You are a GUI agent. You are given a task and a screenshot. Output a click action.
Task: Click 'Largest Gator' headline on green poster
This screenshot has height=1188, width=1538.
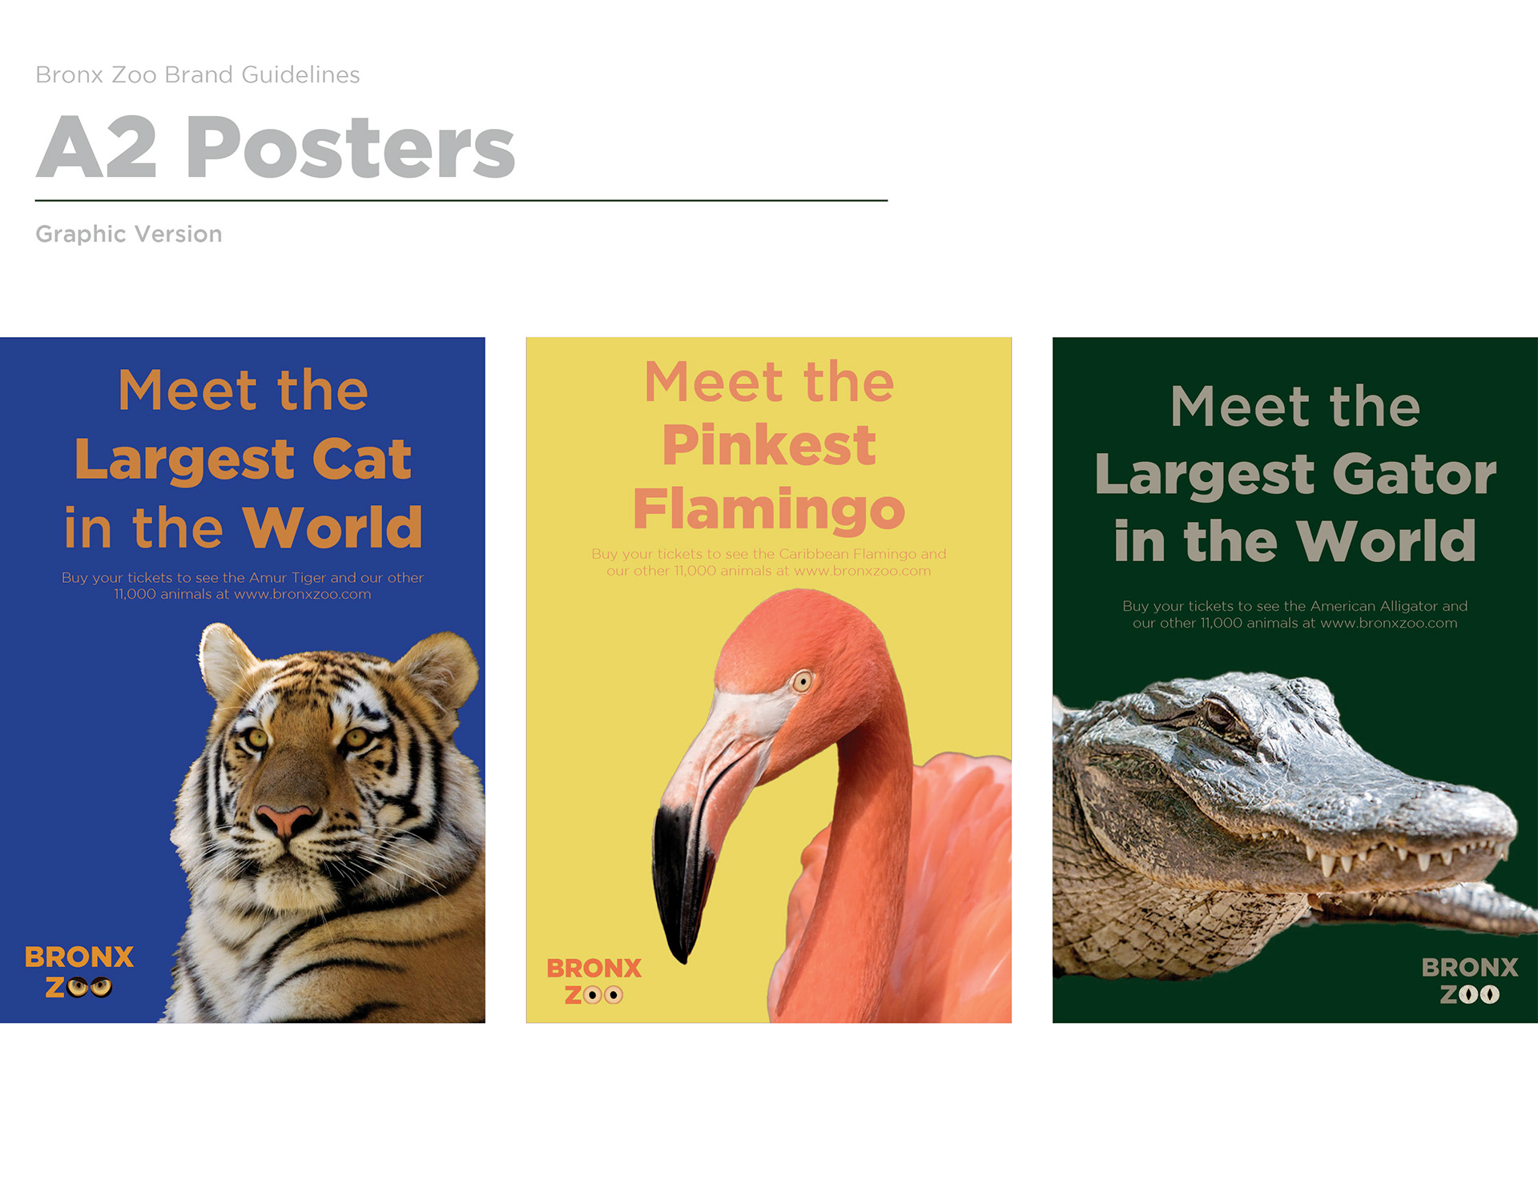coord(1295,475)
